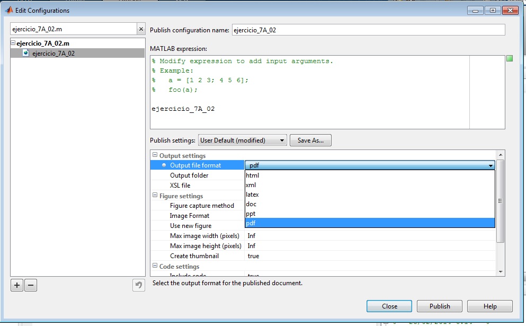Click the green status indicator square

click(x=510, y=58)
